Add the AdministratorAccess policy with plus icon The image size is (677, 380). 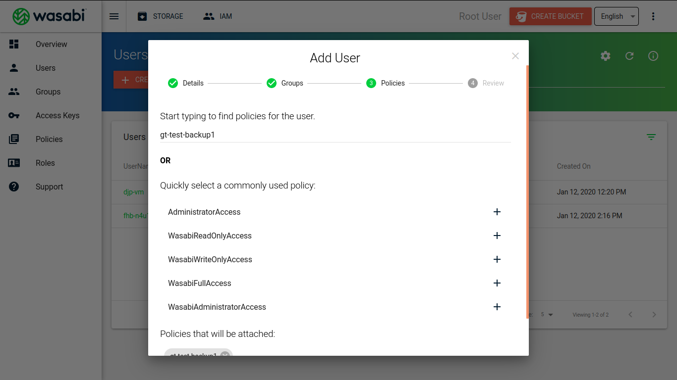pos(497,212)
